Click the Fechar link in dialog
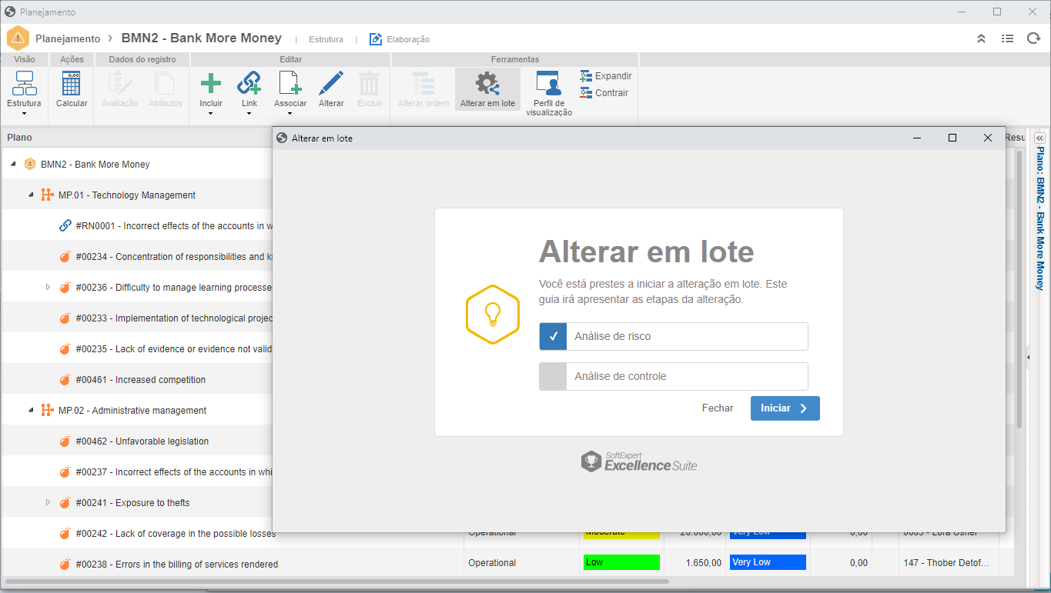Viewport: 1051px width, 593px height. (718, 408)
